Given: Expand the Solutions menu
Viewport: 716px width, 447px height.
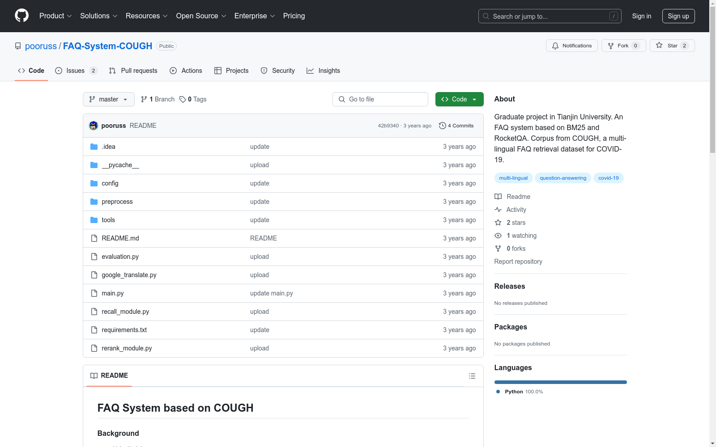Looking at the screenshot, I should [x=99, y=16].
